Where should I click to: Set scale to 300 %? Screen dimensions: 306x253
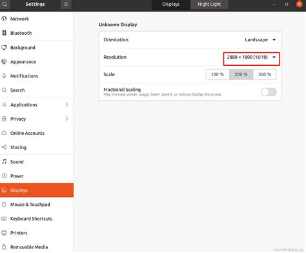265,74
